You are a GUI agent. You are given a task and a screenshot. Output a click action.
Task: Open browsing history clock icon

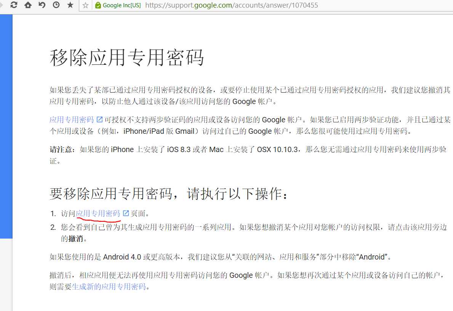point(56,5)
